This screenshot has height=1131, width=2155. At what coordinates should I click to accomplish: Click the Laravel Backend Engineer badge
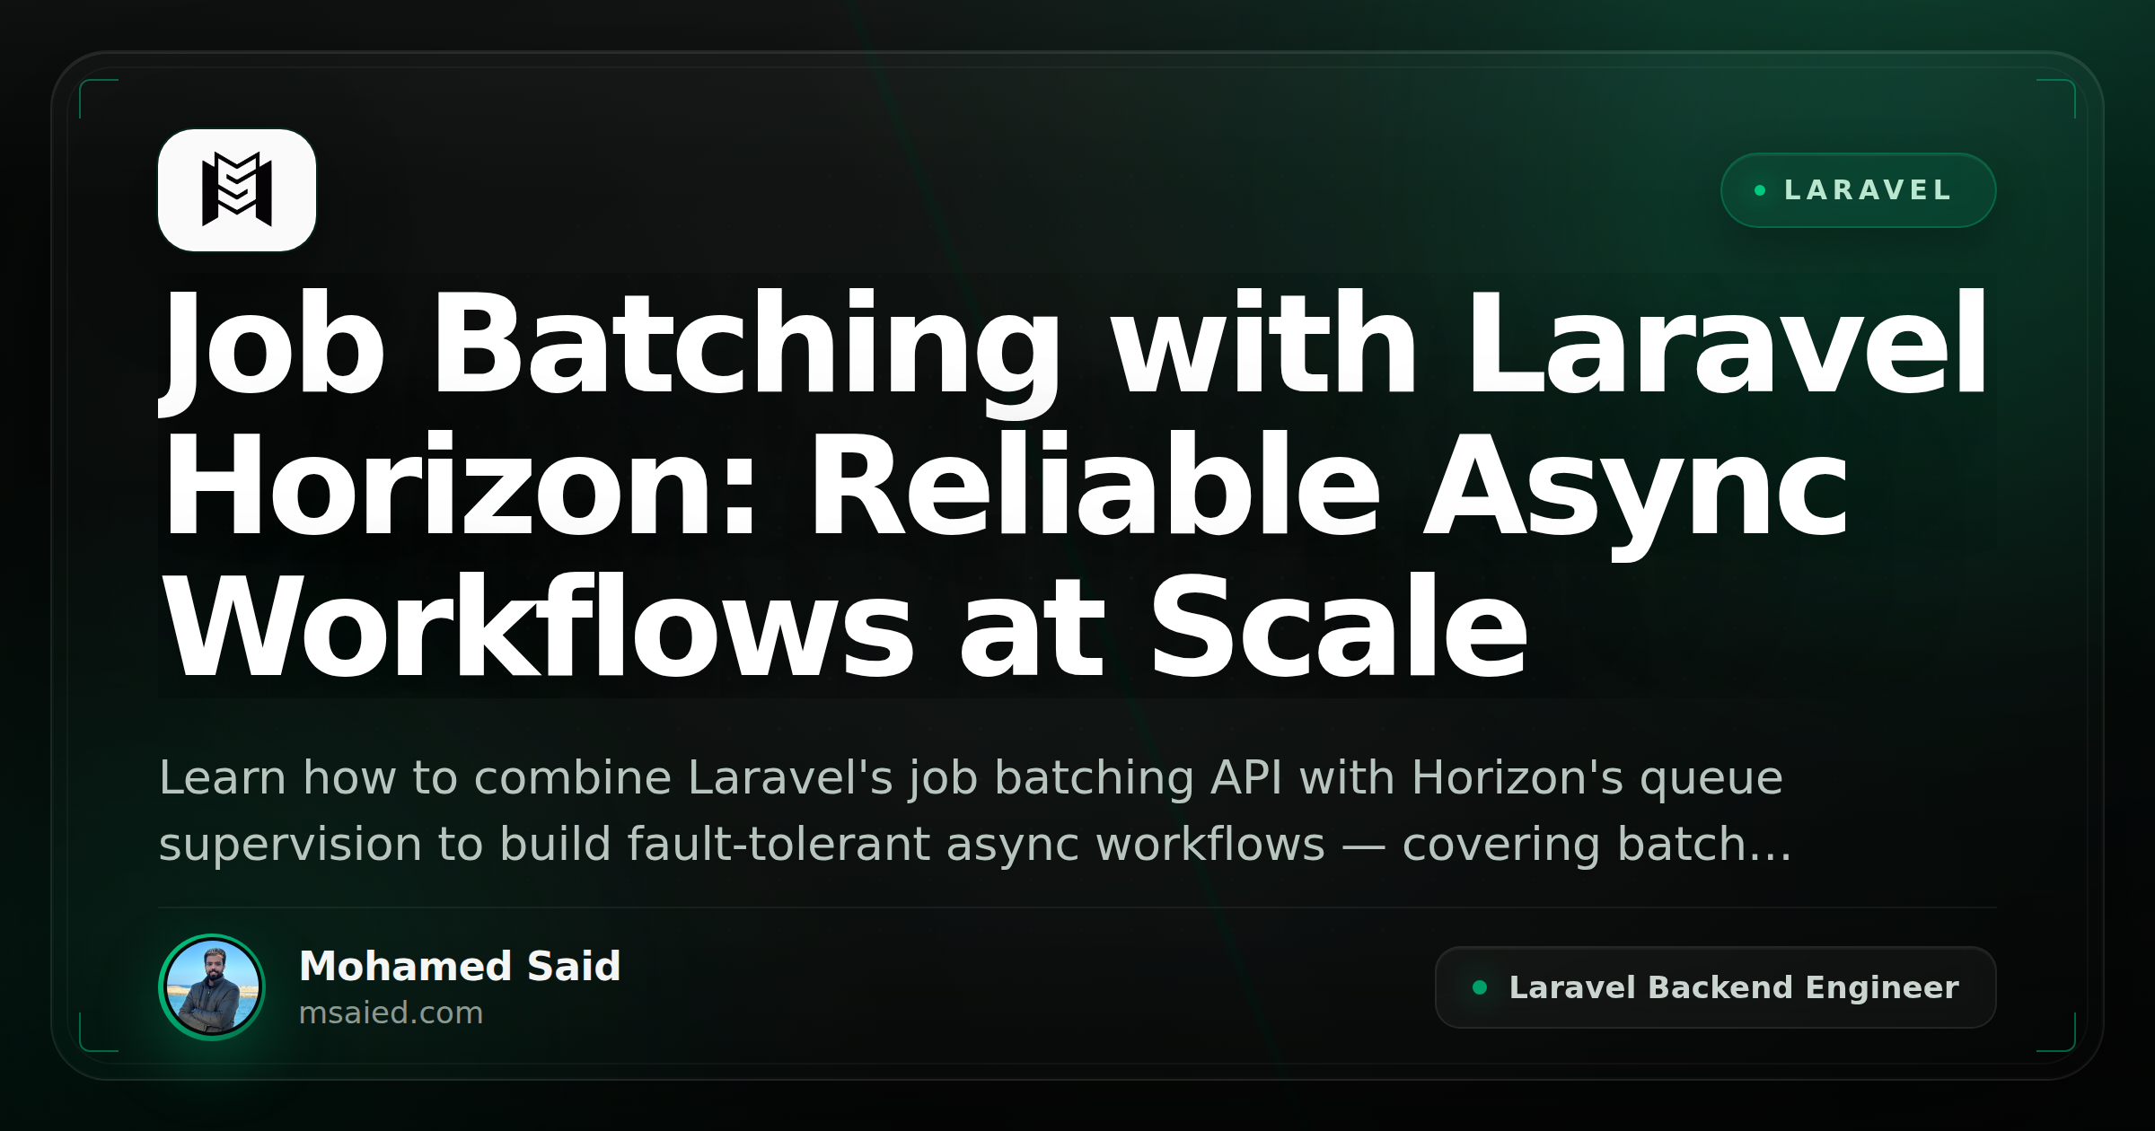click(x=1715, y=987)
